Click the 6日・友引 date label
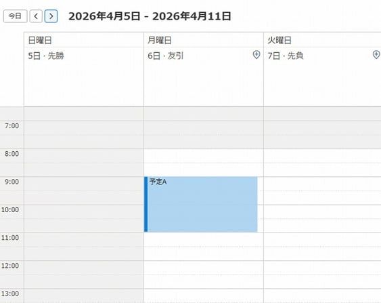 pyautogui.click(x=166, y=56)
